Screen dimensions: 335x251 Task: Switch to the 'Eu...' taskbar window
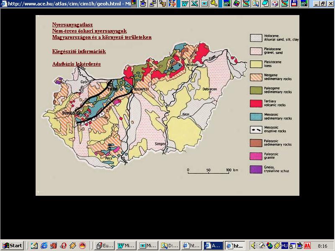point(104,246)
